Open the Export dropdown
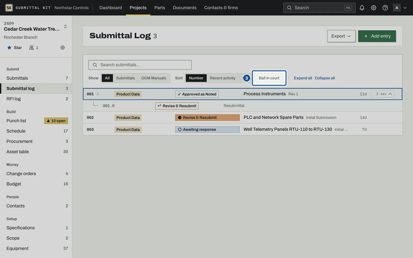Viewport: 413px width, 258px height. pyautogui.click(x=341, y=36)
